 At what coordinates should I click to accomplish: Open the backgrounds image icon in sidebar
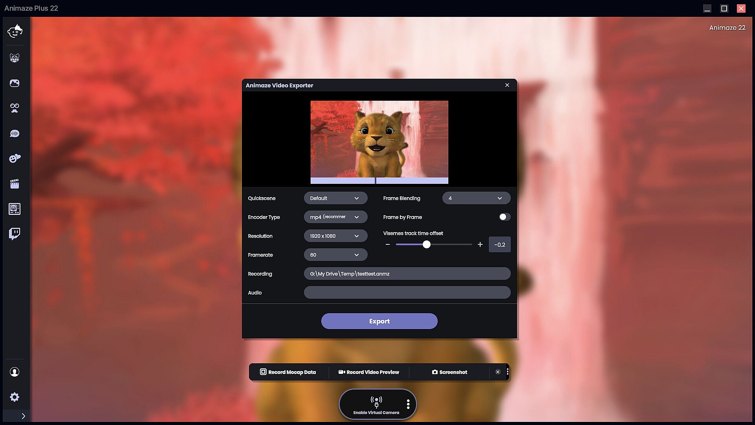[15, 83]
